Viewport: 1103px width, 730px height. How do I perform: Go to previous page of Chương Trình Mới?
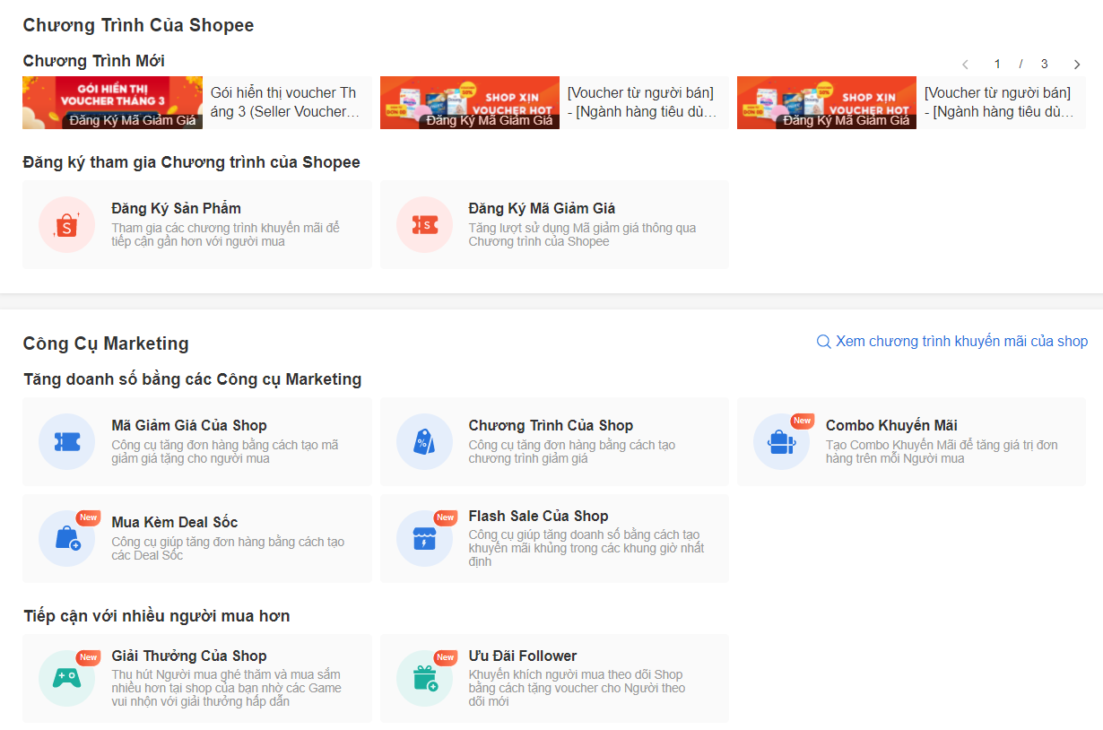point(965,65)
